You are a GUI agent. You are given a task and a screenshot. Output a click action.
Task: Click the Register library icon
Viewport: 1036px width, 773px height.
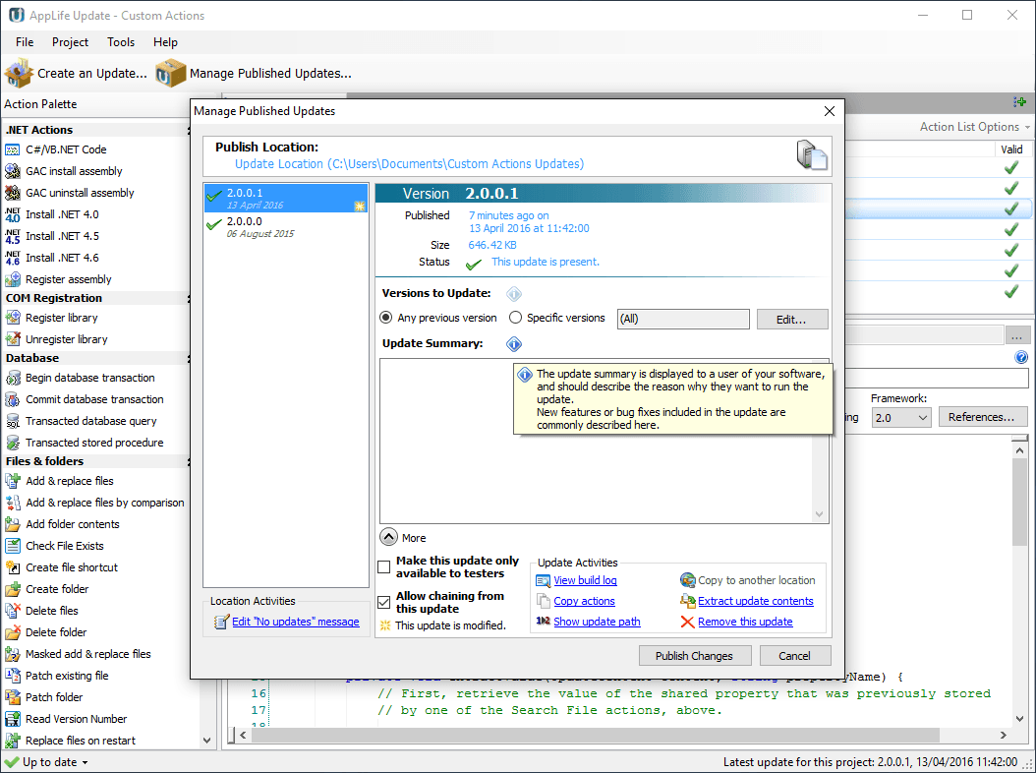pyautogui.click(x=13, y=318)
